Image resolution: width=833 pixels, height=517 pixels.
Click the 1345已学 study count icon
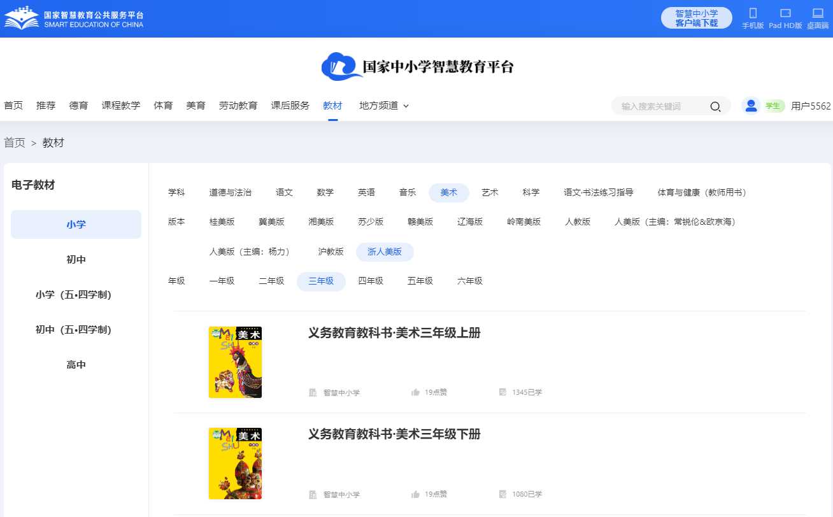502,392
